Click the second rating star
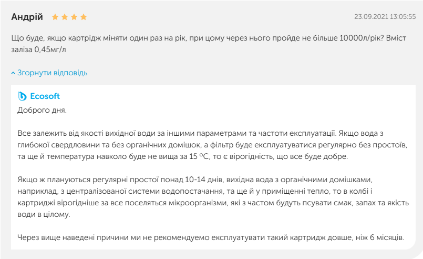This screenshot has width=423, height=259. [x=65, y=17]
